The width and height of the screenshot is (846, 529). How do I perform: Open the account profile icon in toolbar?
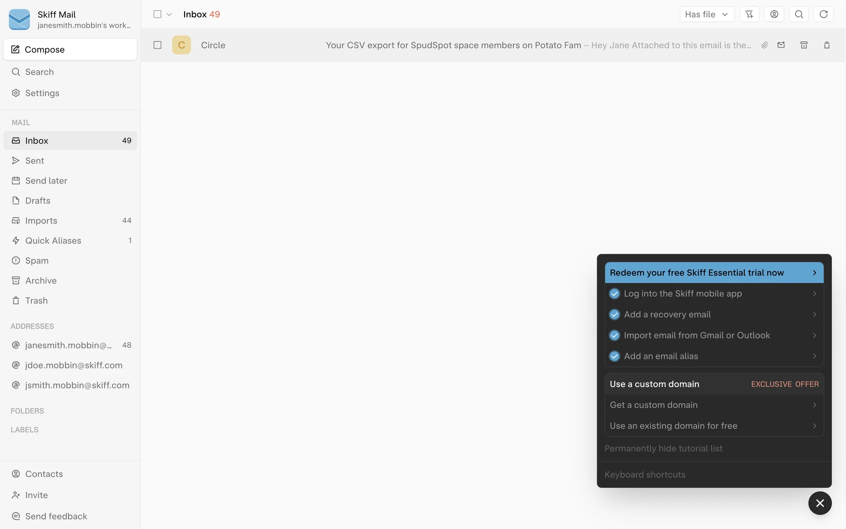774,15
